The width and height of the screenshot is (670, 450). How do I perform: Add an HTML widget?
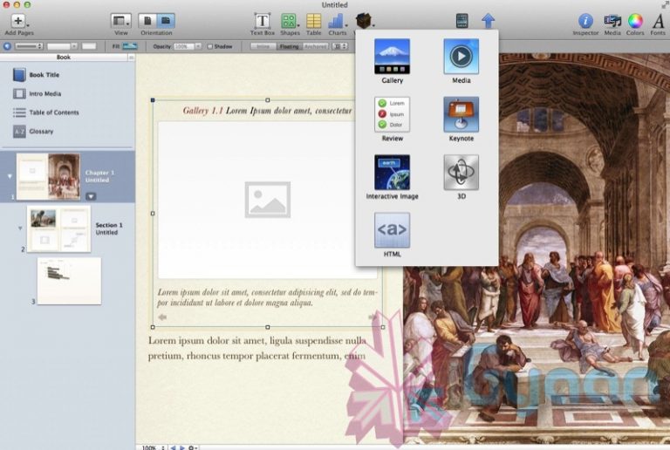pyautogui.click(x=392, y=231)
